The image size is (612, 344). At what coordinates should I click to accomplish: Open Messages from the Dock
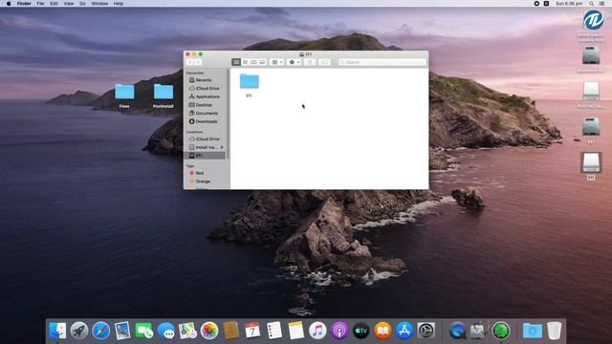pyautogui.click(x=165, y=331)
